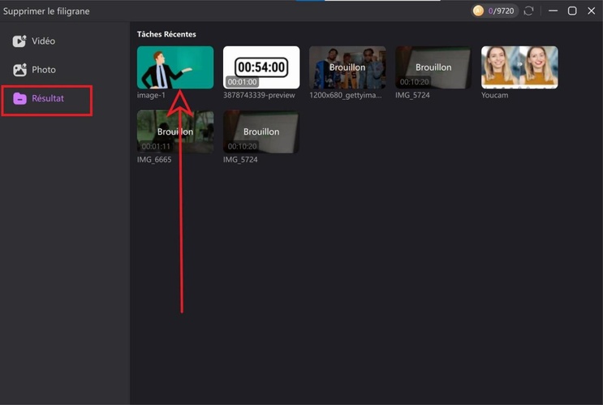The height and width of the screenshot is (405, 603).
Task: Open the 00:54:00 timer preview thumbnail
Action: (261, 67)
